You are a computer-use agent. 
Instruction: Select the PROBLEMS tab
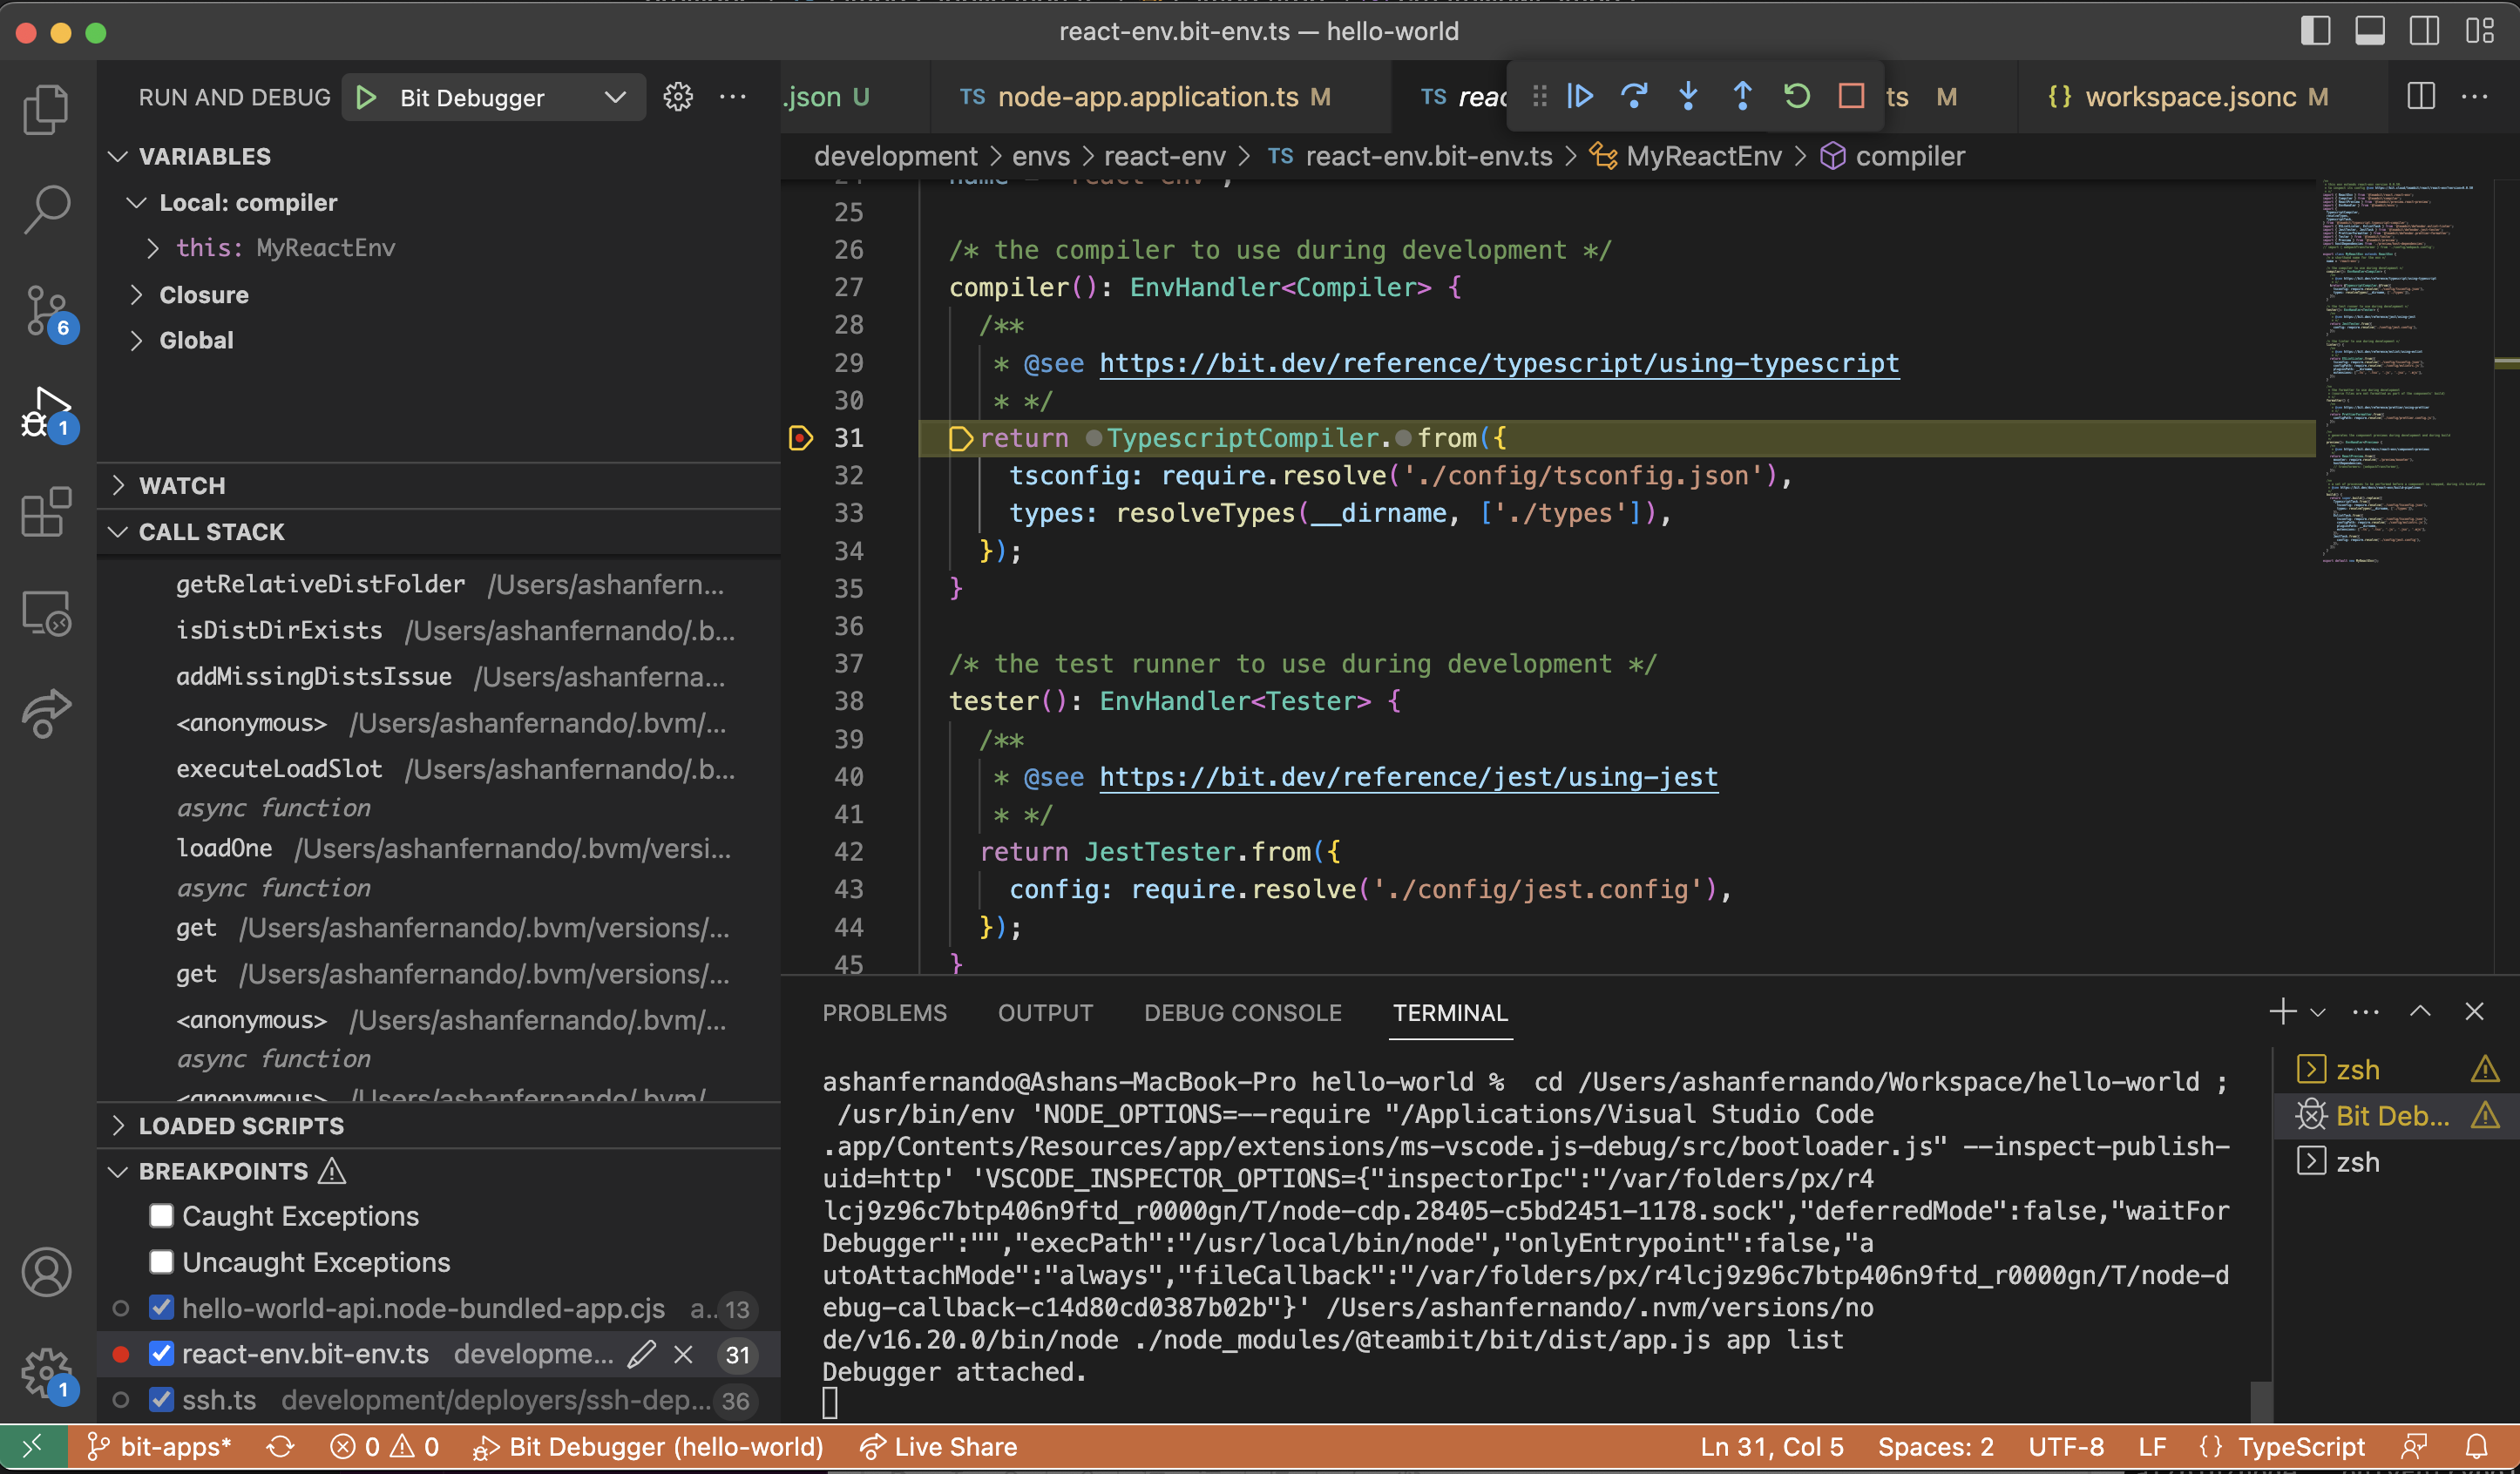(884, 1011)
